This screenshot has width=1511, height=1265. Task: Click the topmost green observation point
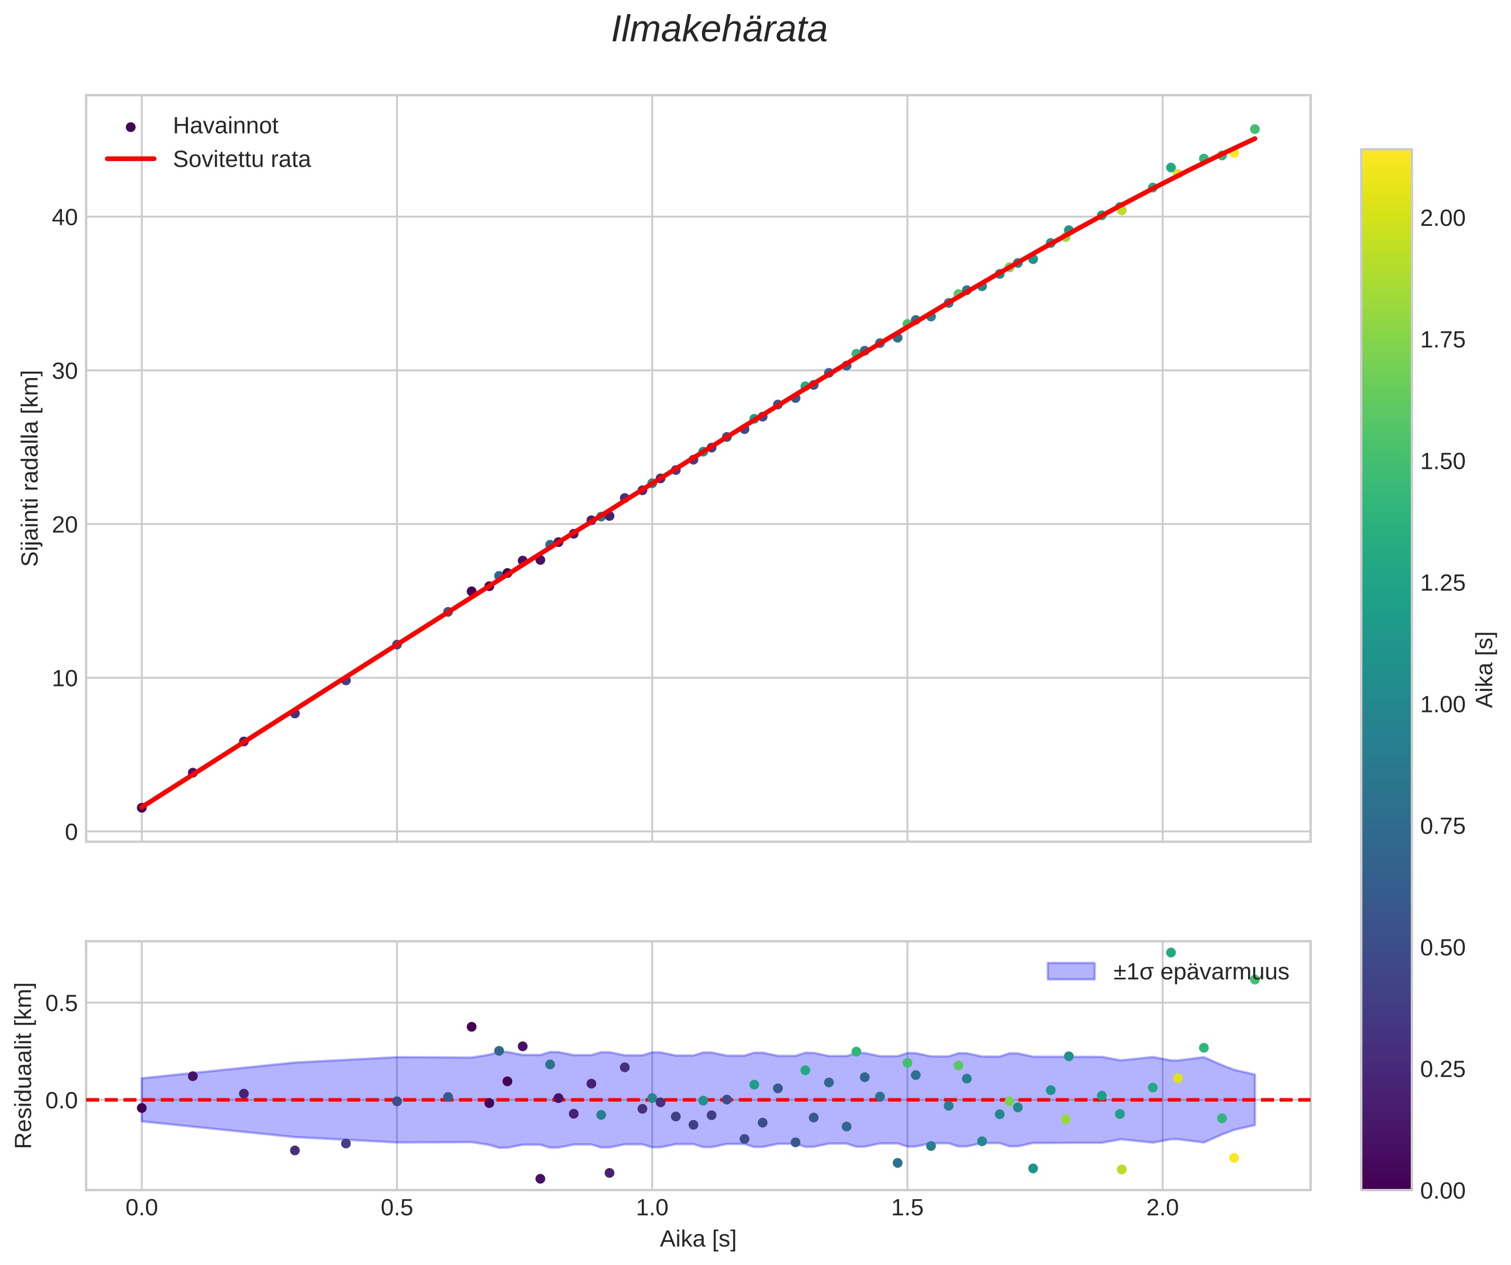(1255, 130)
